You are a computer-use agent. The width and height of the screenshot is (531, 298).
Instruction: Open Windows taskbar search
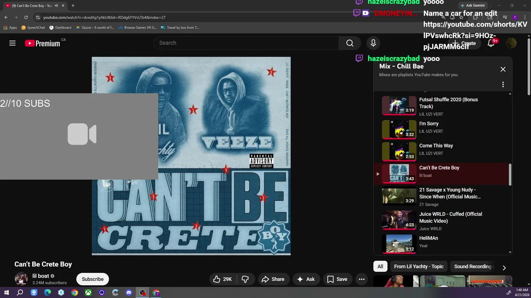[20, 293]
